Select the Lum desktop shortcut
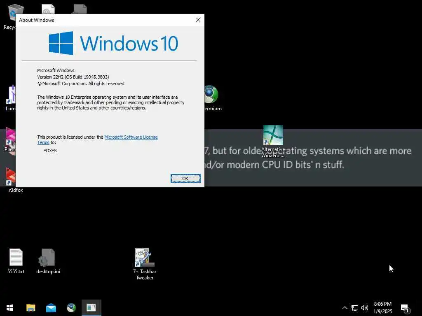The image size is (422, 316). tap(10, 98)
